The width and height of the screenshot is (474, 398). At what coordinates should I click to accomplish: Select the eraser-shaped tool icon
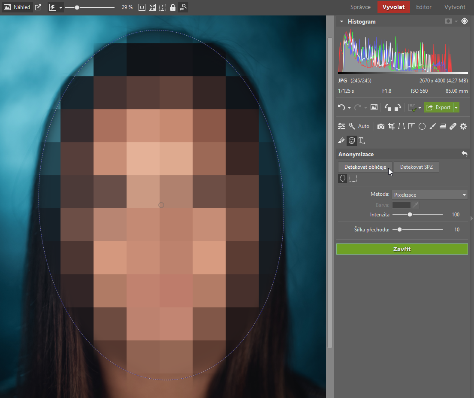[341, 140]
